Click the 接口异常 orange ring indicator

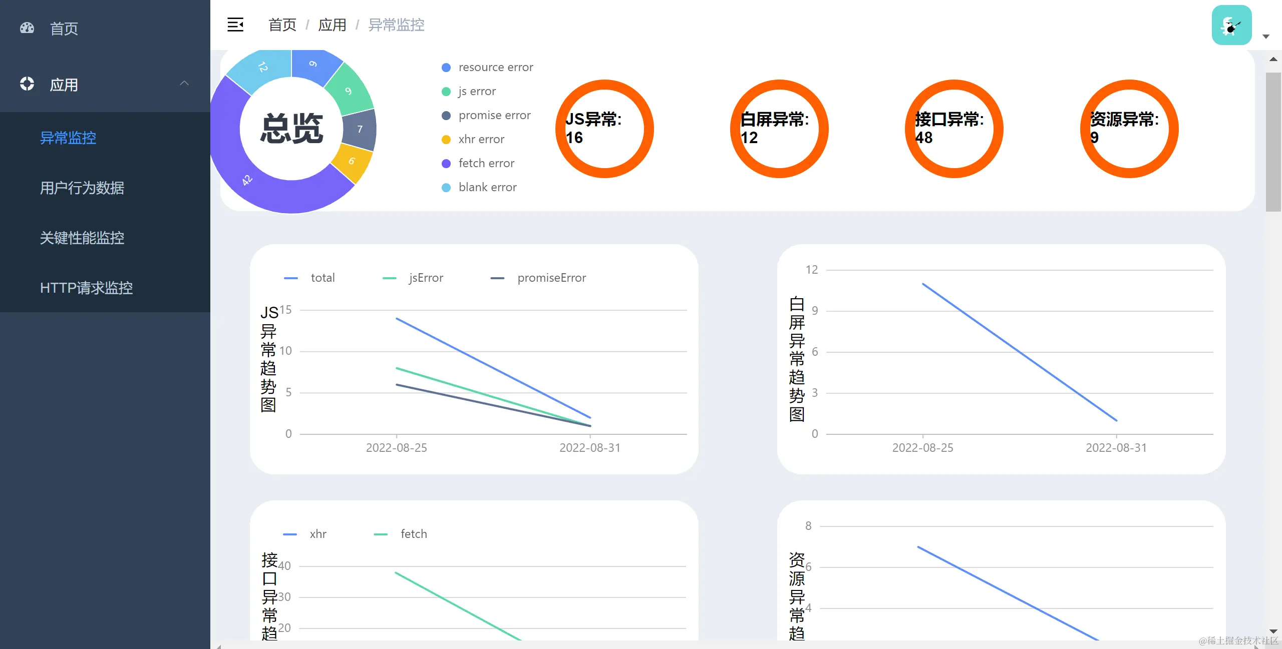click(x=954, y=129)
